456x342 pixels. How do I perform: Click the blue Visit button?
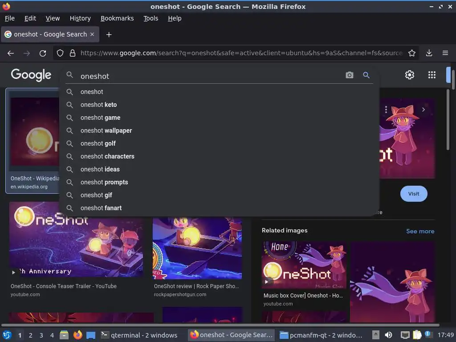(414, 194)
